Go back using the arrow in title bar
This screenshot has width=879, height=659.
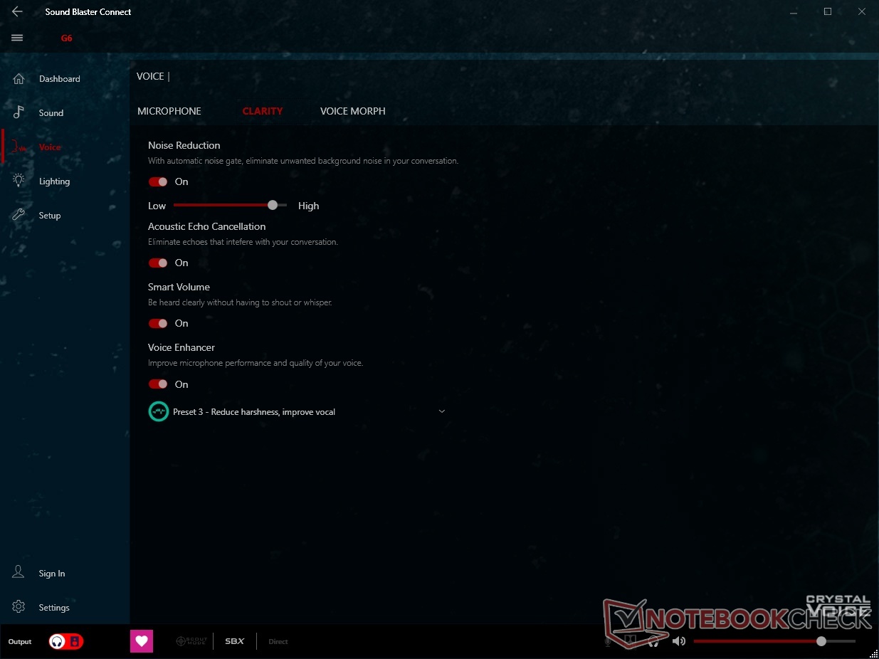point(17,11)
